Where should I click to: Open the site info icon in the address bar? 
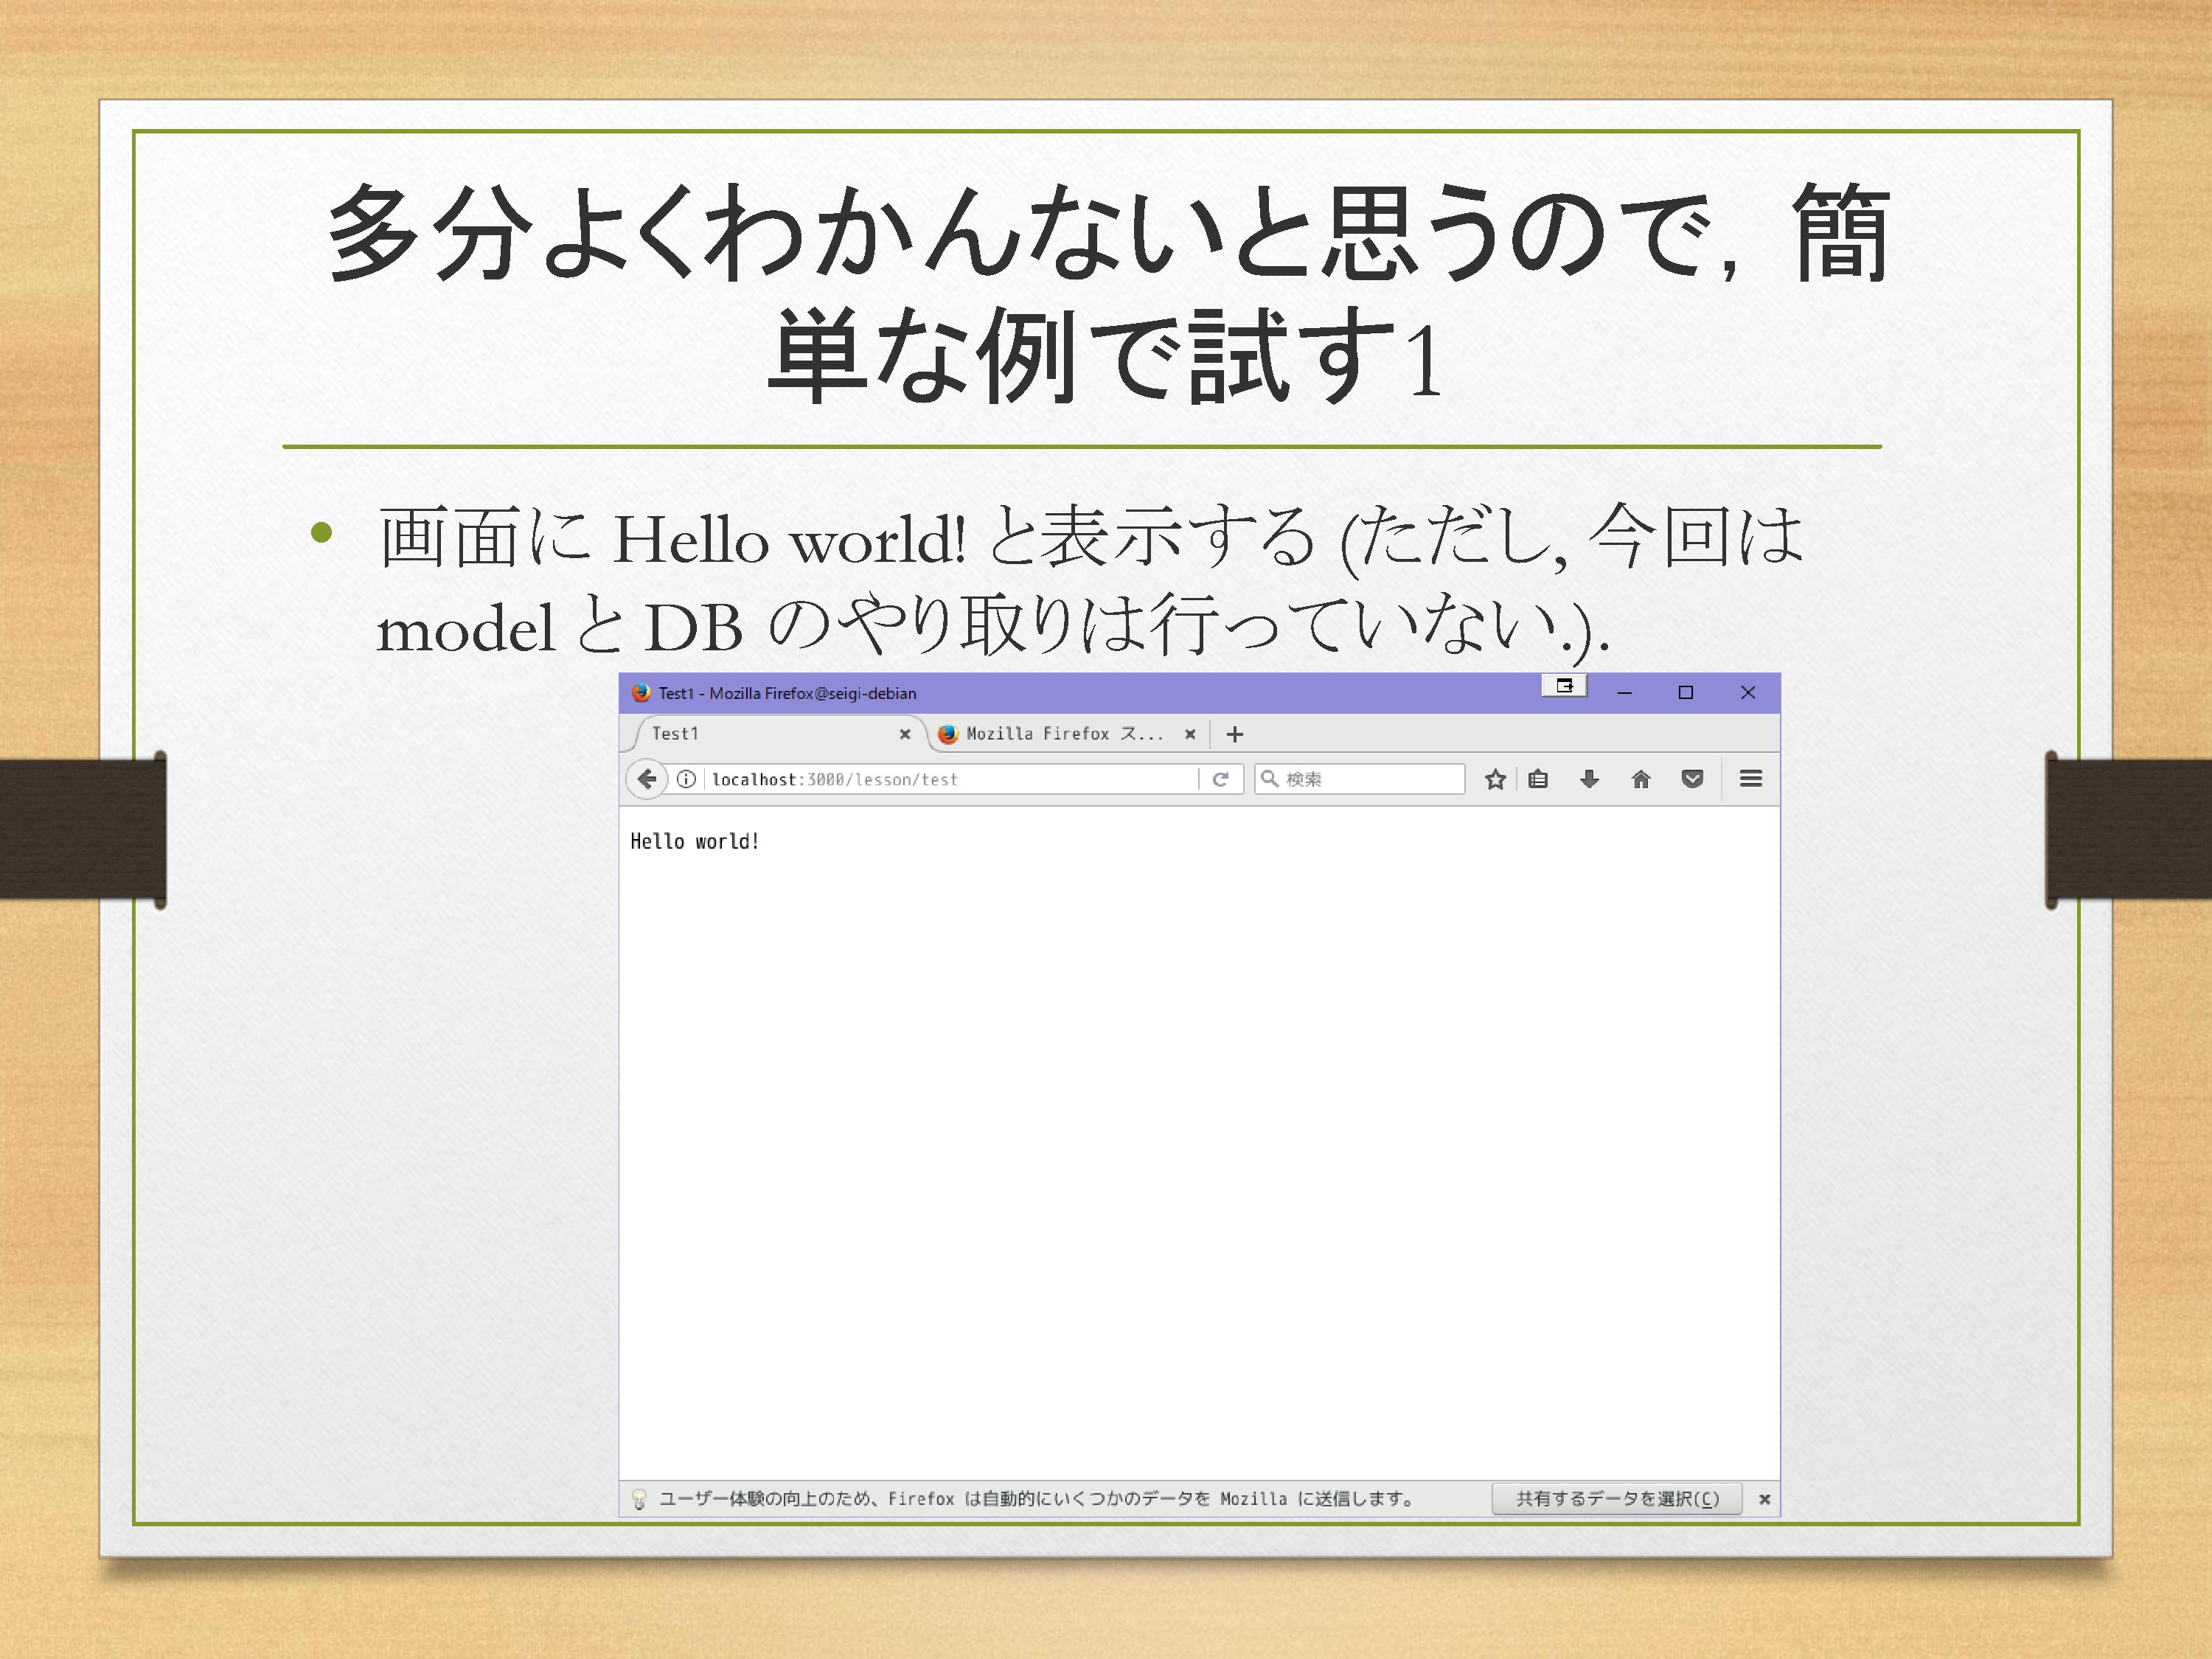(x=686, y=779)
